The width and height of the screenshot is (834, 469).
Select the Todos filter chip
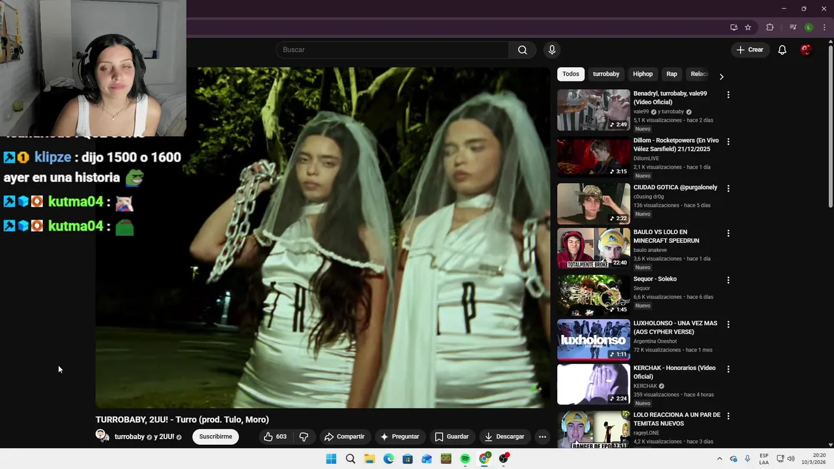point(571,74)
